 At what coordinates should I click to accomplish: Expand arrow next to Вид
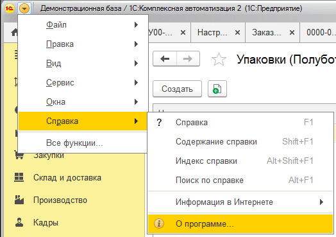[x=136, y=64]
